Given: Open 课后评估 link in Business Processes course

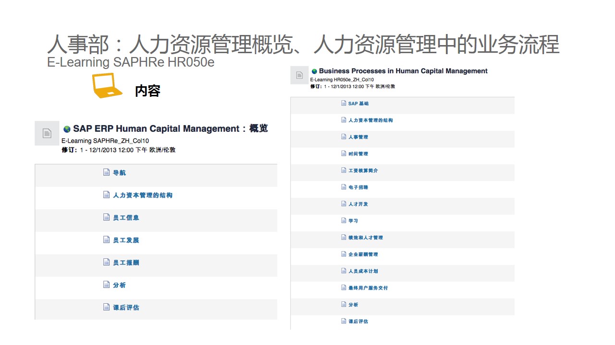Looking at the screenshot, I should pyautogui.click(x=358, y=322).
